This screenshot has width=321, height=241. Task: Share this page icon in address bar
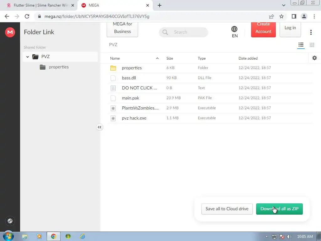click(x=271, y=16)
